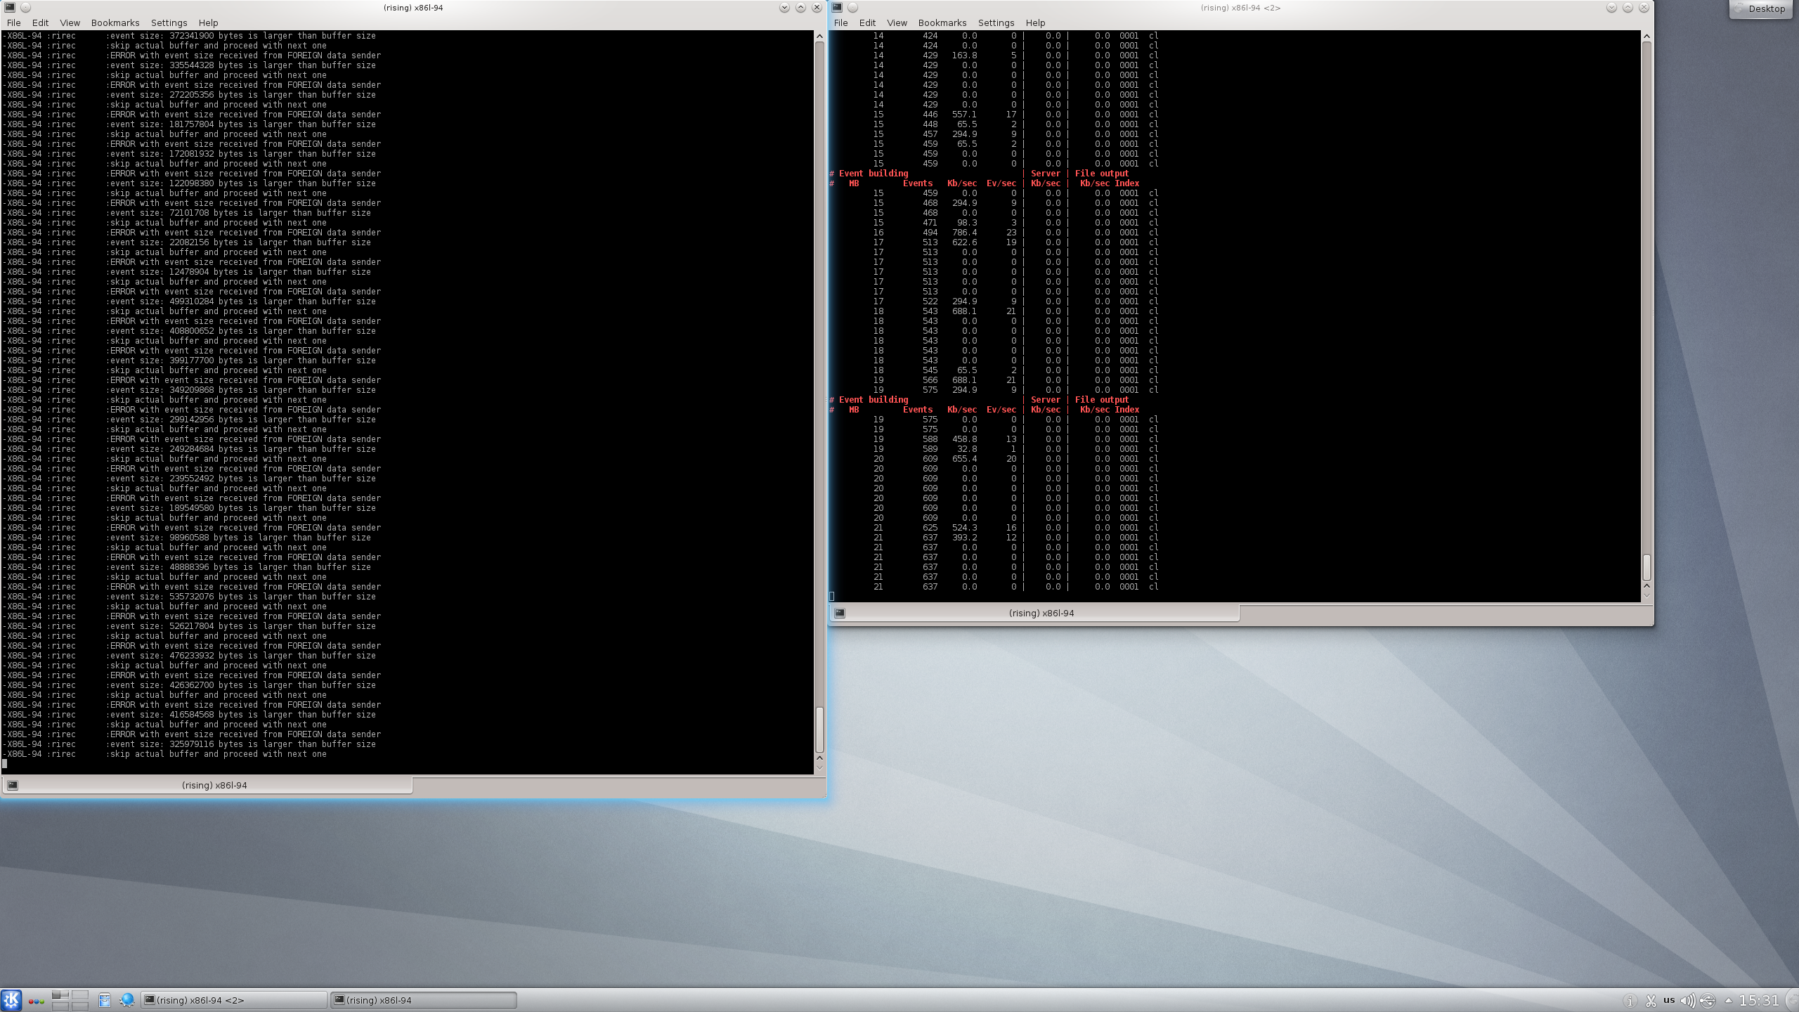Launch the blue globe web browser
The image size is (1799, 1012).
pyautogui.click(x=127, y=1000)
